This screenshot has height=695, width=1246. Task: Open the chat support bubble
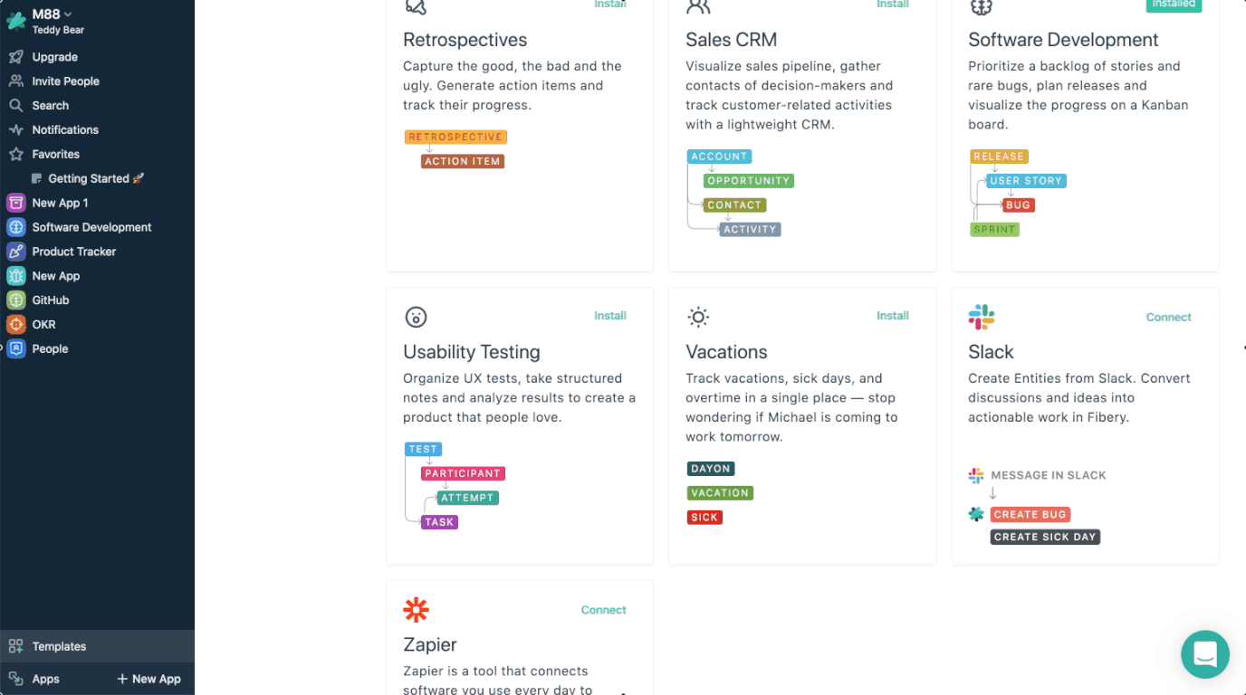coord(1204,653)
